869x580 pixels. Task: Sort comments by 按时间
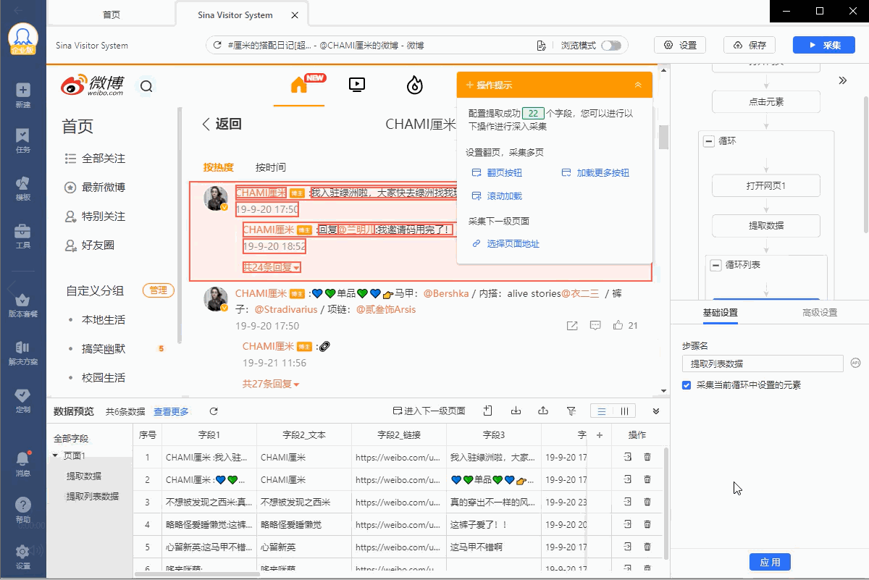coord(270,167)
